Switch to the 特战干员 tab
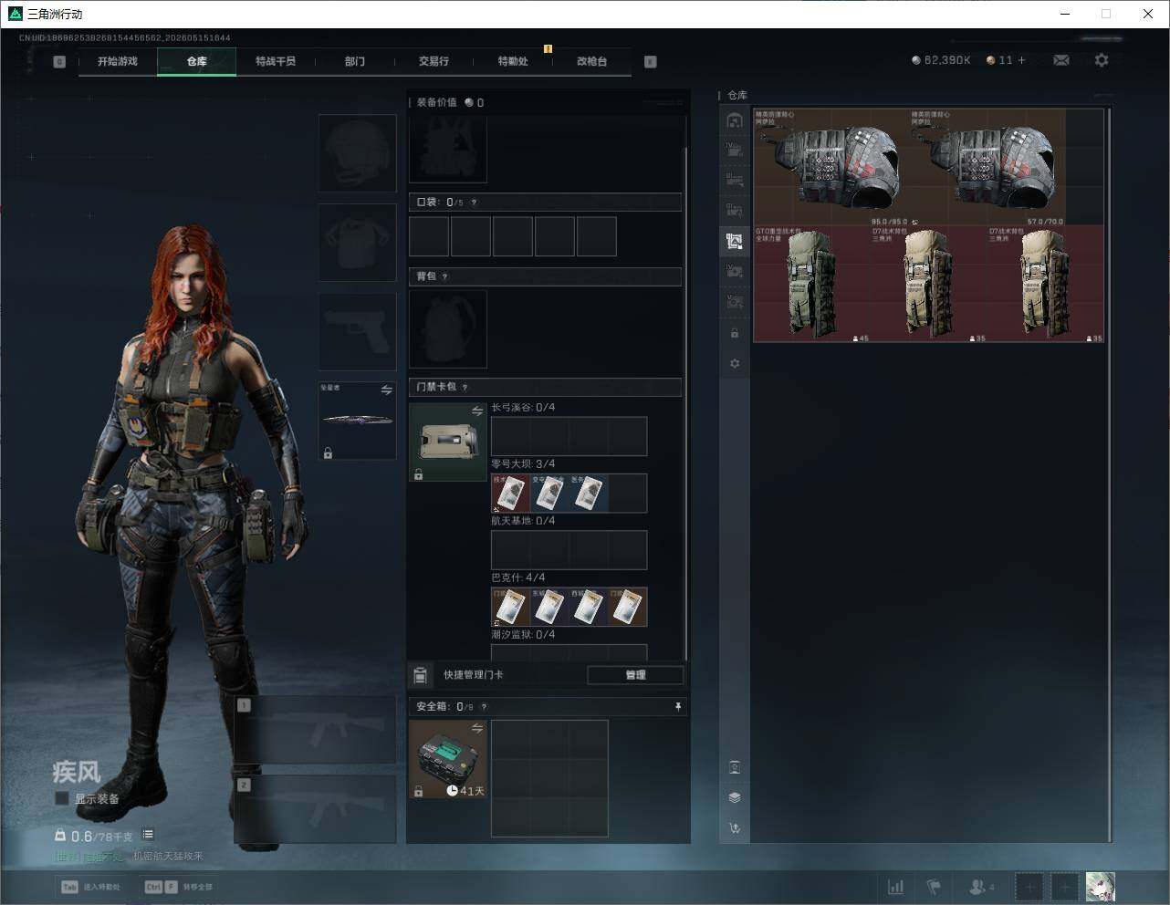 (276, 61)
